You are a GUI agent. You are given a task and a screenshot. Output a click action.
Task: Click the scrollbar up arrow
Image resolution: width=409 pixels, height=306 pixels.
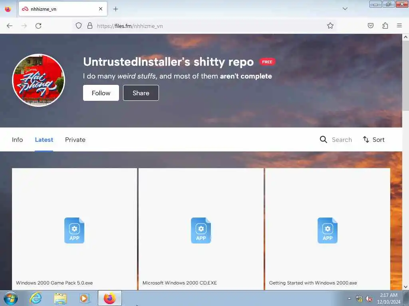pos(405,37)
